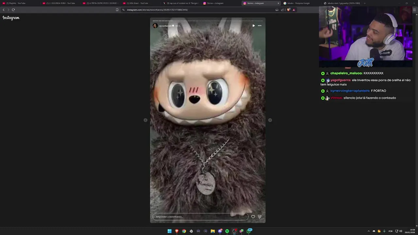The width and height of the screenshot is (418, 235).
Task: Close the active Stories • Instagram tab
Action: (x=278, y=3)
